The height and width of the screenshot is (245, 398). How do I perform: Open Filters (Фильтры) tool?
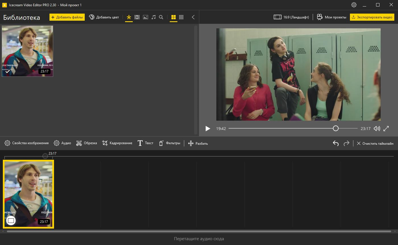(x=169, y=143)
